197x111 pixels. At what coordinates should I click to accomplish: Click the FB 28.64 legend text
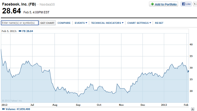point(28,31)
